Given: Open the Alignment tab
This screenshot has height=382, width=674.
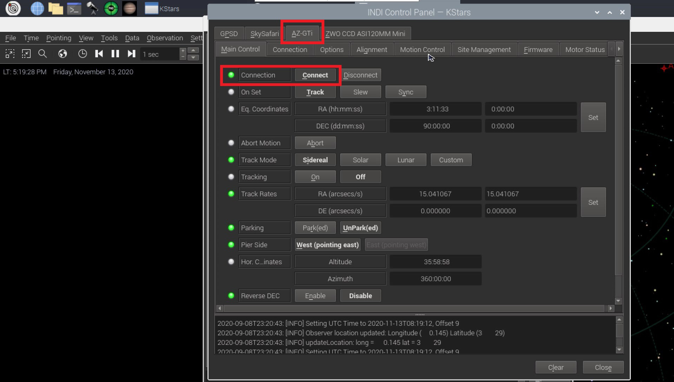Looking at the screenshot, I should coord(372,50).
